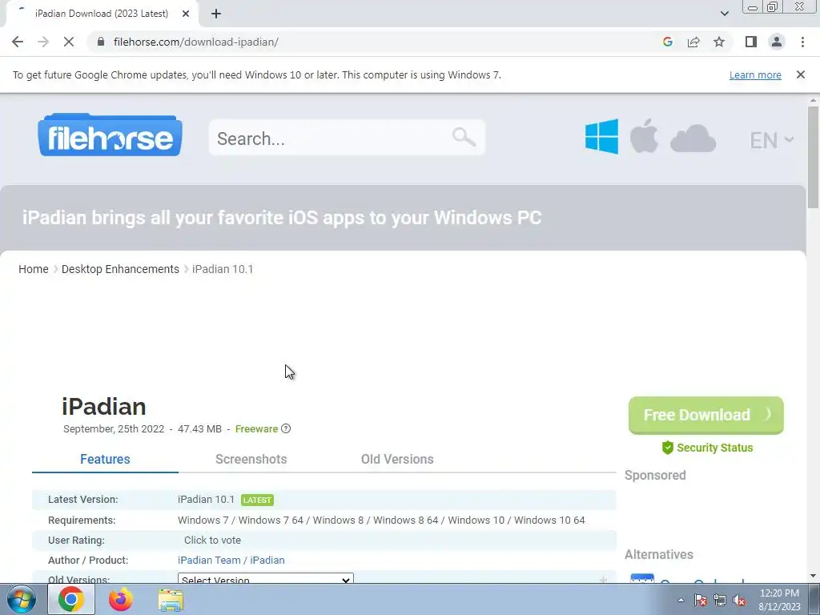Show hidden system tray icons
Screen dimensions: 820x615
(x=681, y=600)
